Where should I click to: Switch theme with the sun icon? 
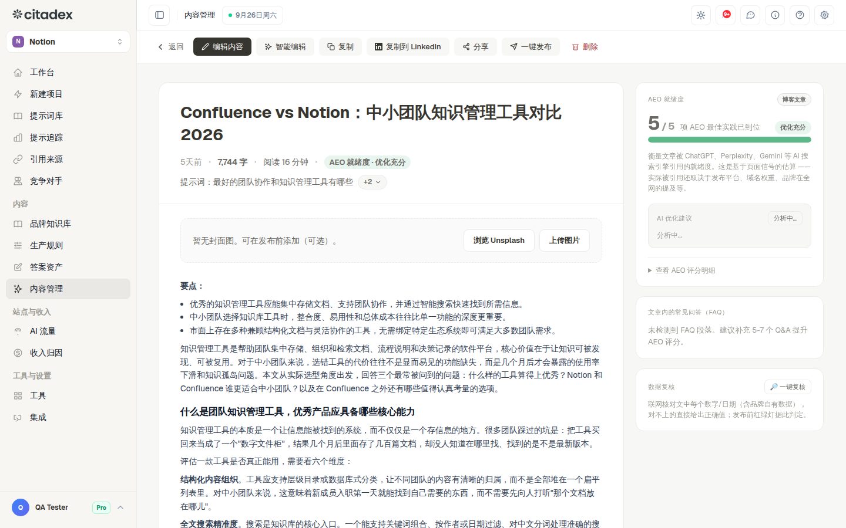tap(701, 15)
